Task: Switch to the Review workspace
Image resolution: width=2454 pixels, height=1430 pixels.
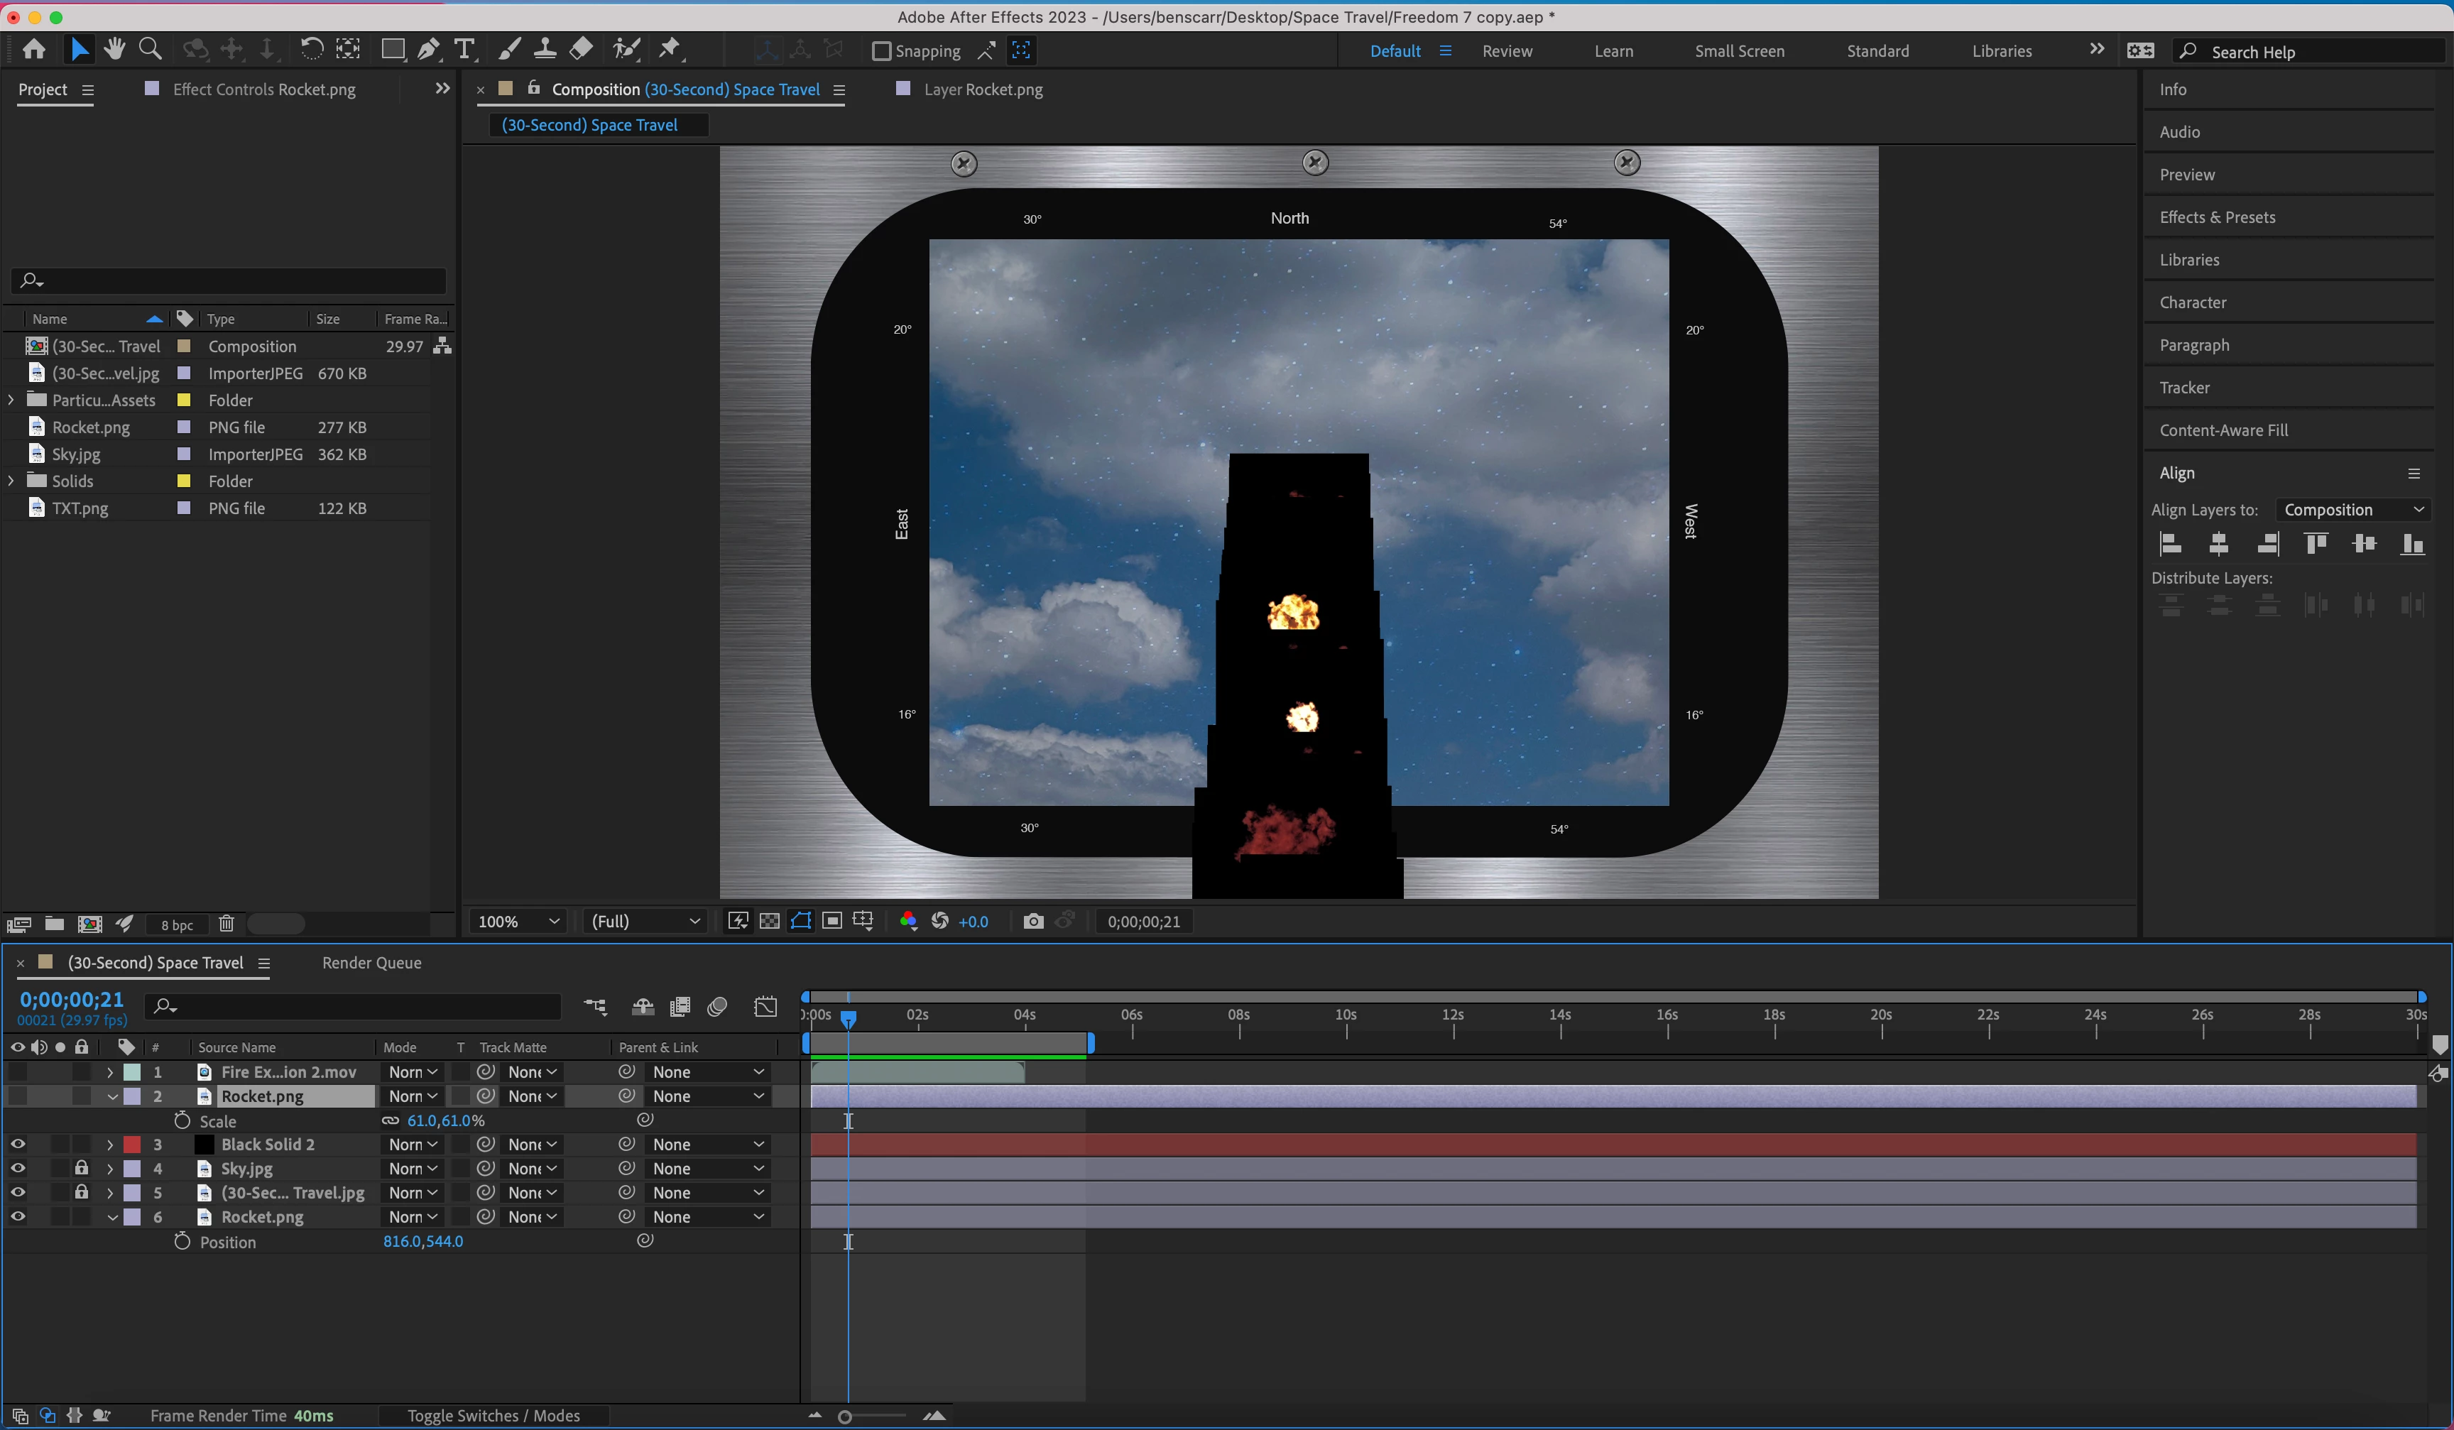Action: [x=1507, y=50]
